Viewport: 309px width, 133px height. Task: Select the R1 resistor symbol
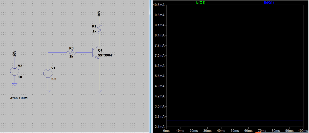click(x=99, y=29)
